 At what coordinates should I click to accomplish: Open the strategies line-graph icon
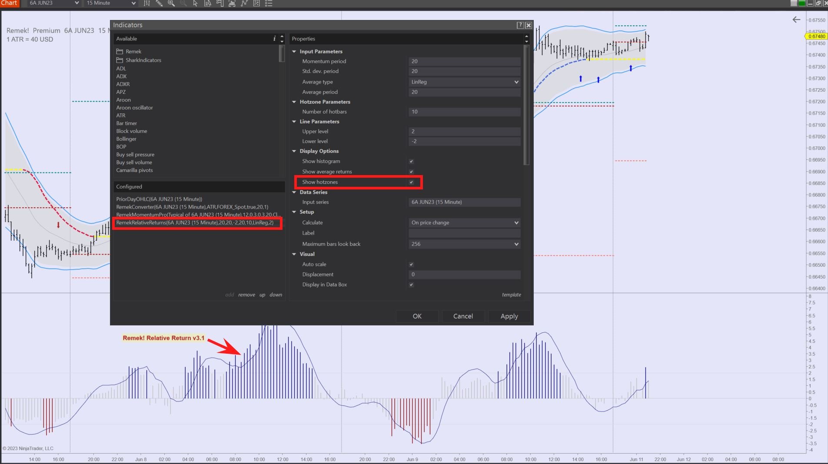click(244, 3)
